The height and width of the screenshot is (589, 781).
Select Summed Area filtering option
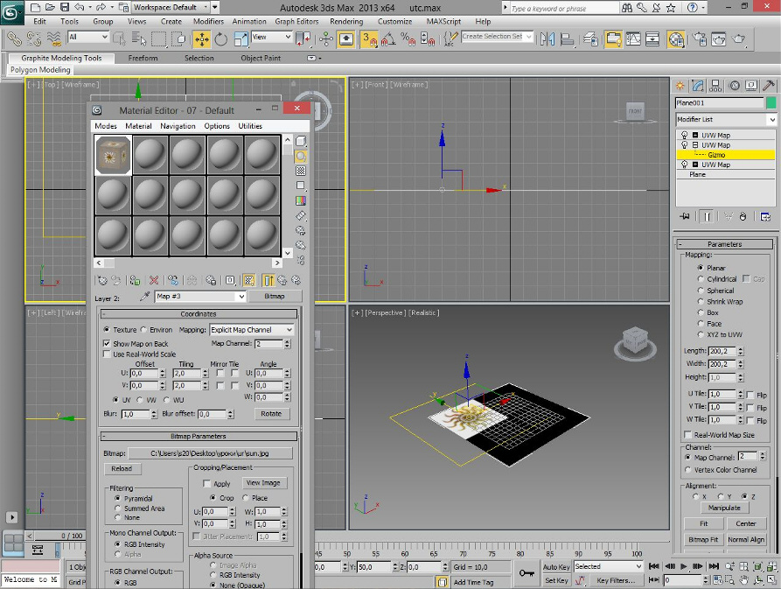coord(117,508)
